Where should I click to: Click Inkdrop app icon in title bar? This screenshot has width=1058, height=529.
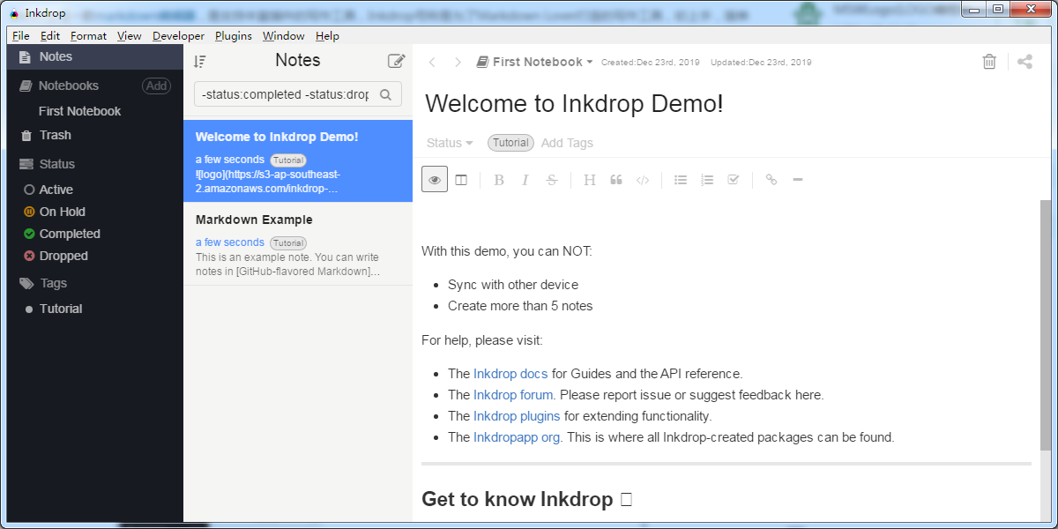point(14,13)
